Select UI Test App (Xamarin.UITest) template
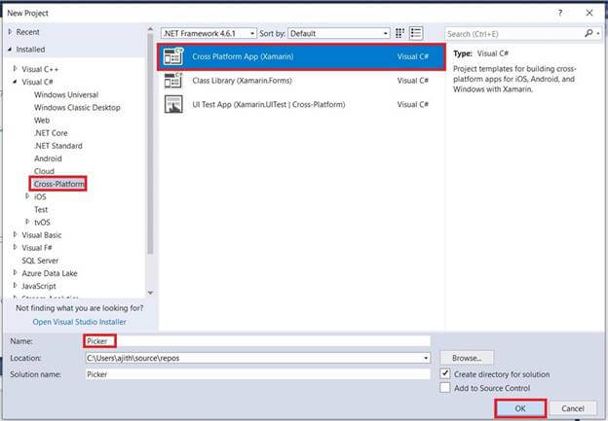 [x=301, y=104]
